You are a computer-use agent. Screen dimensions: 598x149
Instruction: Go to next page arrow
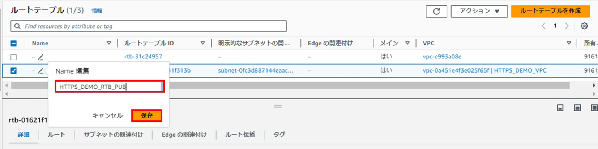(567, 26)
